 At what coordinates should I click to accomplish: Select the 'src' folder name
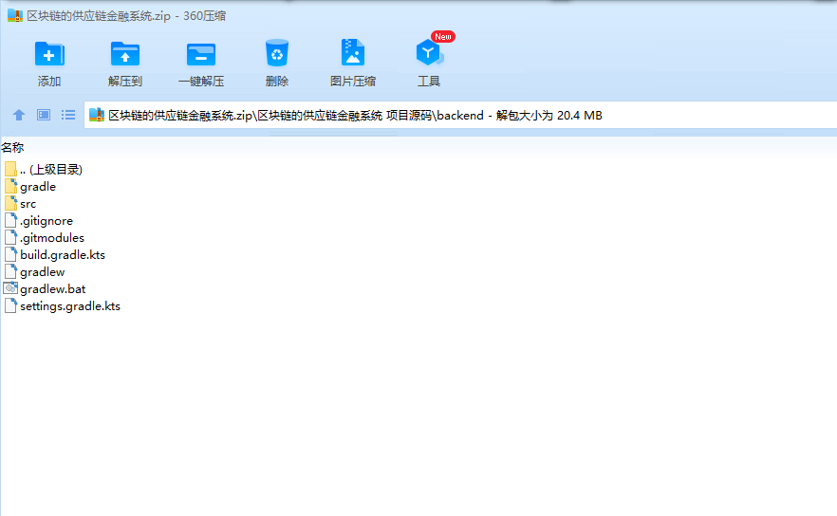pos(28,204)
